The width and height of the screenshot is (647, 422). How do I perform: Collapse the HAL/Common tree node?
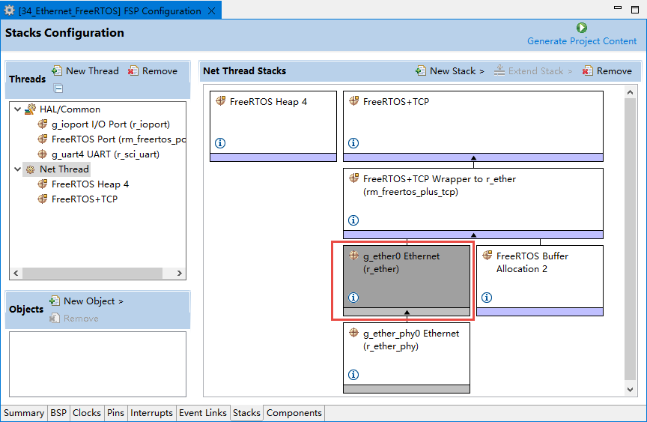coord(17,109)
